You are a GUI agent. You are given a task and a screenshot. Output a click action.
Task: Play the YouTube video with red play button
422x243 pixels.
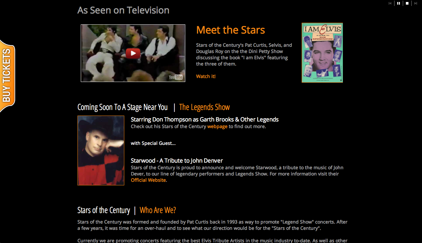pos(133,53)
